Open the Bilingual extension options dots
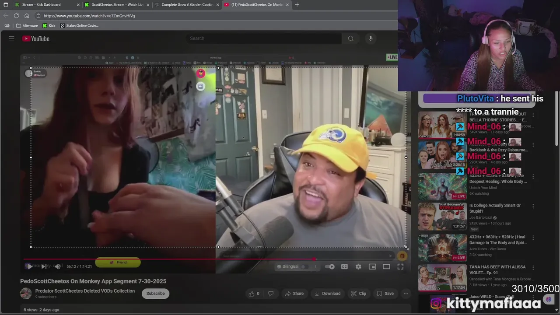 coord(315,266)
